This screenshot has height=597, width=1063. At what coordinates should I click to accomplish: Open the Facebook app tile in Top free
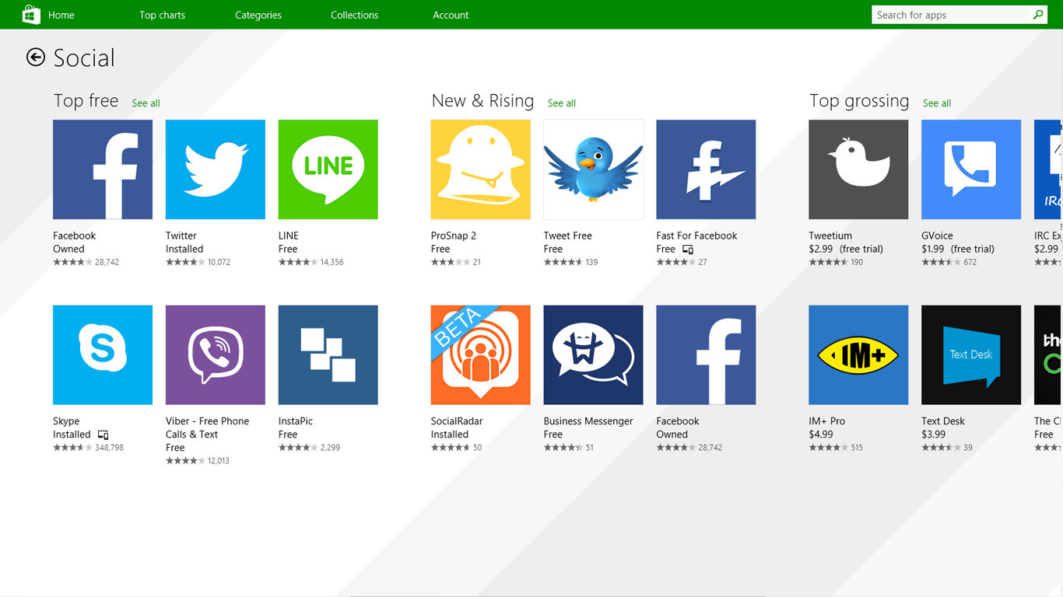click(x=103, y=169)
